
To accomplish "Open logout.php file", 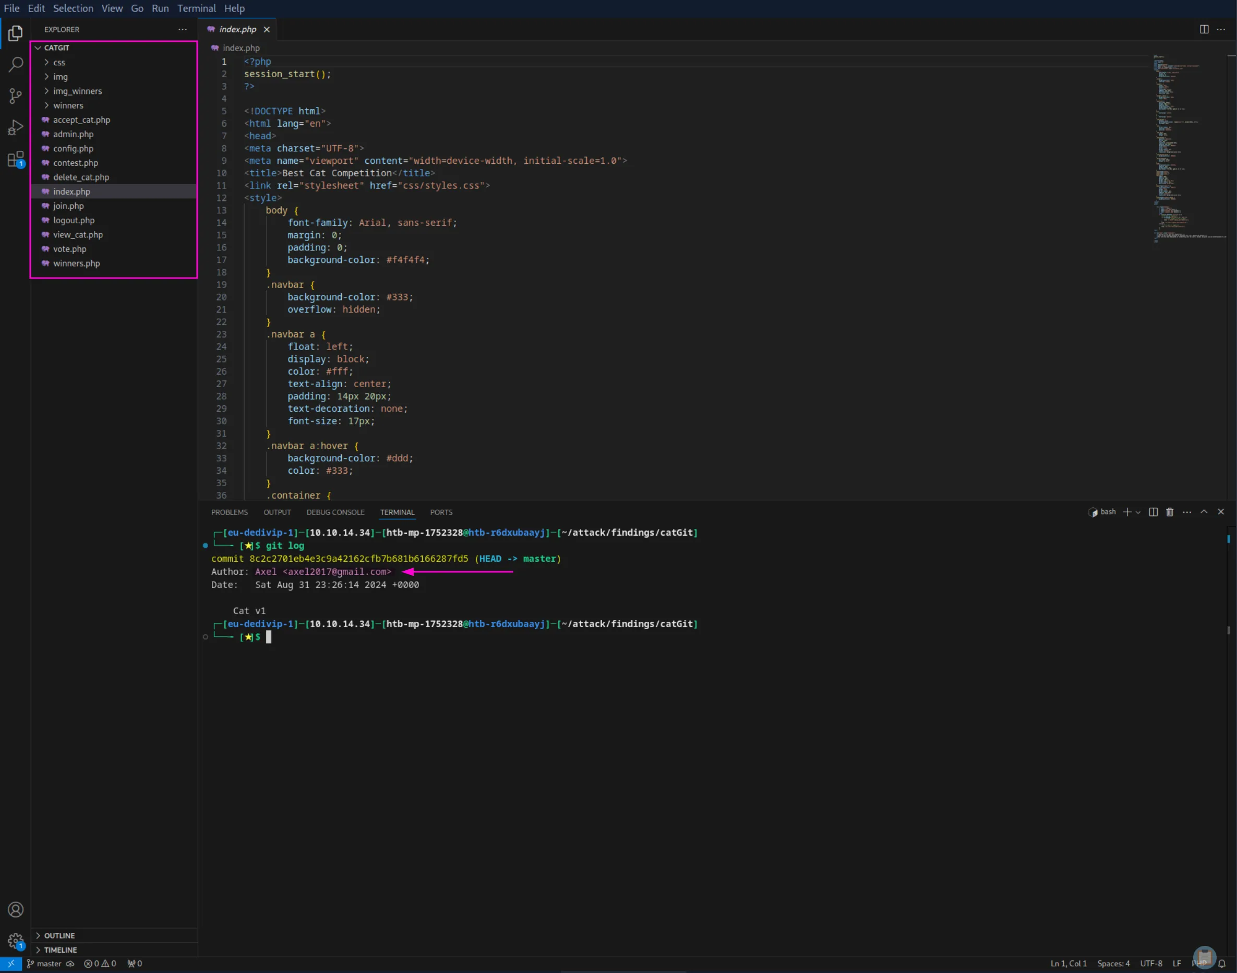I will tap(114, 221).
